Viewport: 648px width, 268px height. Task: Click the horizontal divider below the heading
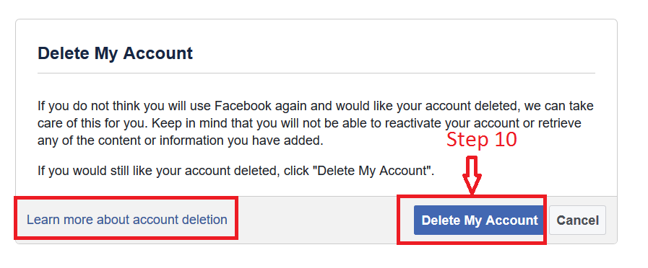(x=316, y=73)
